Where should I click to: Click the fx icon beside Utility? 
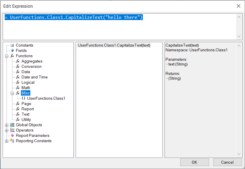coord(18,119)
